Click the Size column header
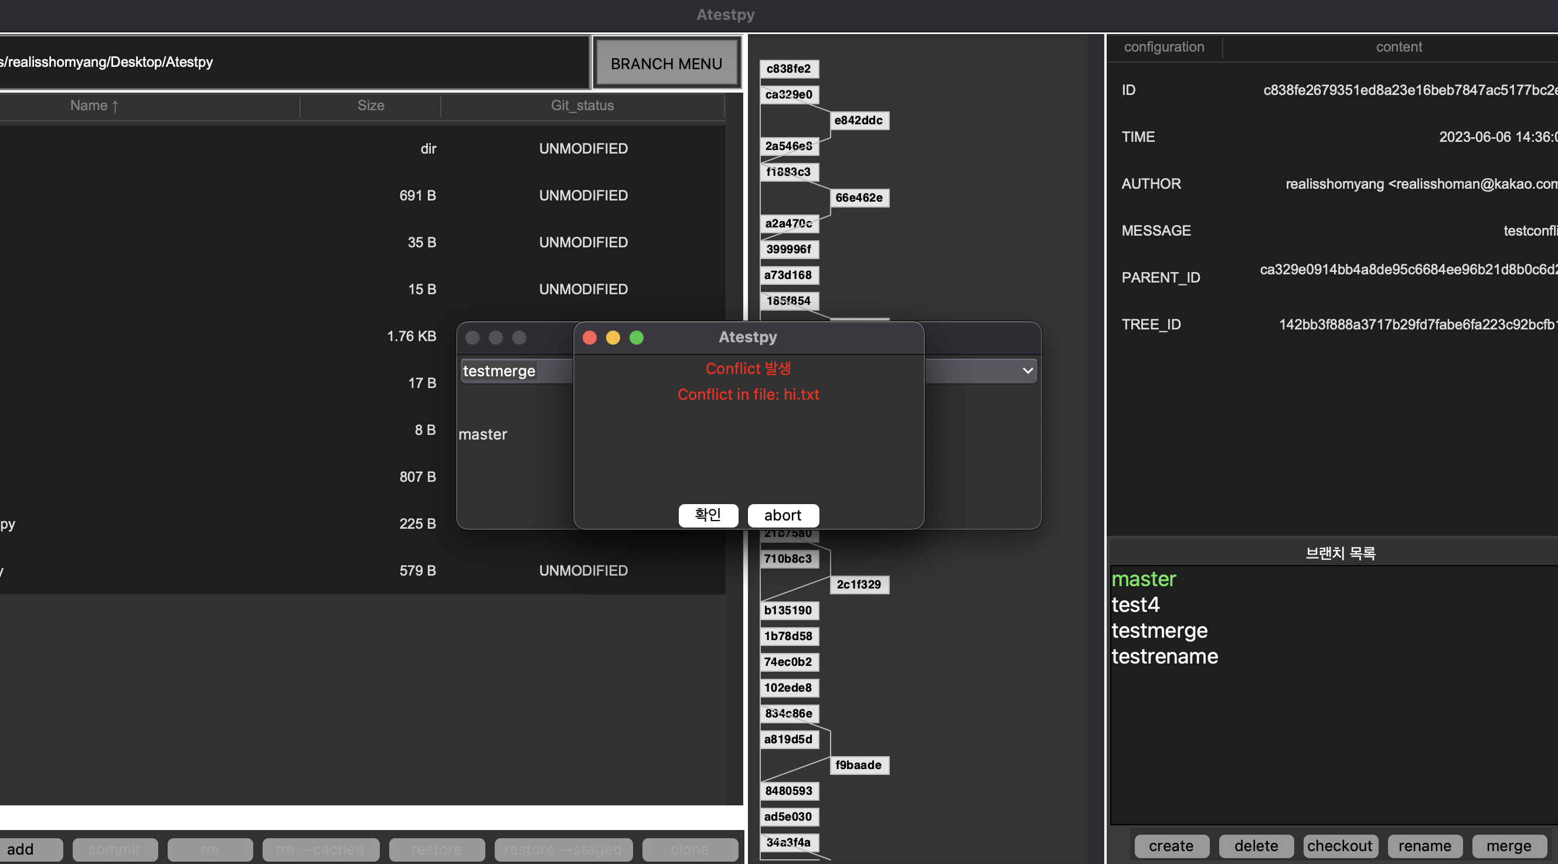Viewport: 1558px width, 864px height. [370, 105]
